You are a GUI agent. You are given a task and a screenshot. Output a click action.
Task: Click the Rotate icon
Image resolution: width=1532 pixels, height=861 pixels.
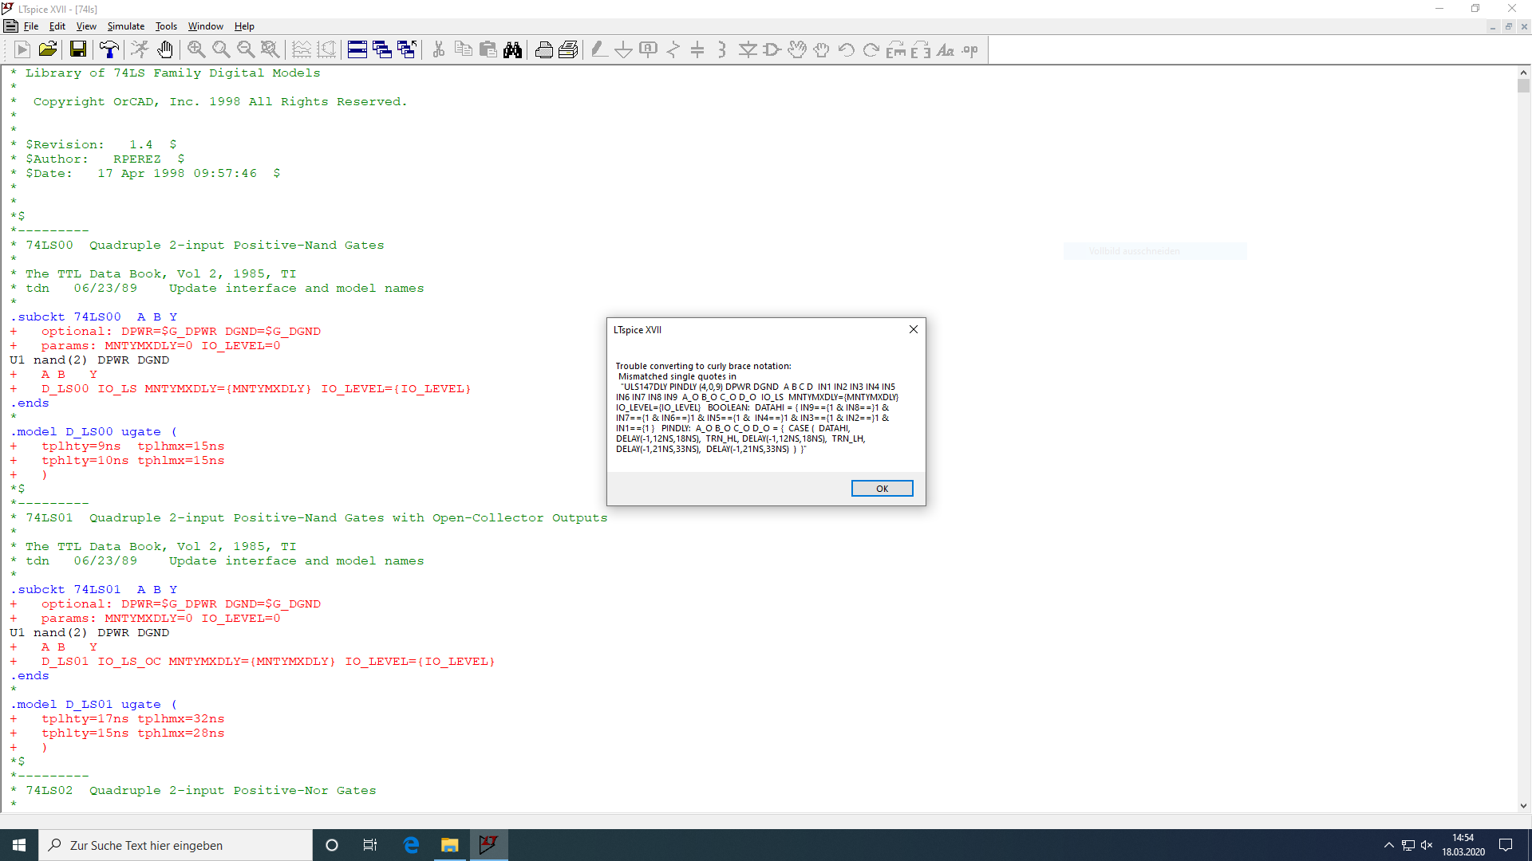[x=896, y=50]
